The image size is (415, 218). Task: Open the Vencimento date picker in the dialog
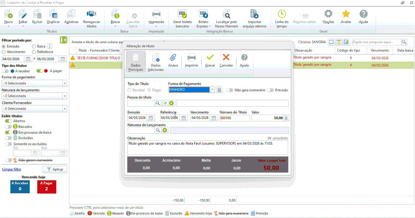click(x=214, y=118)
